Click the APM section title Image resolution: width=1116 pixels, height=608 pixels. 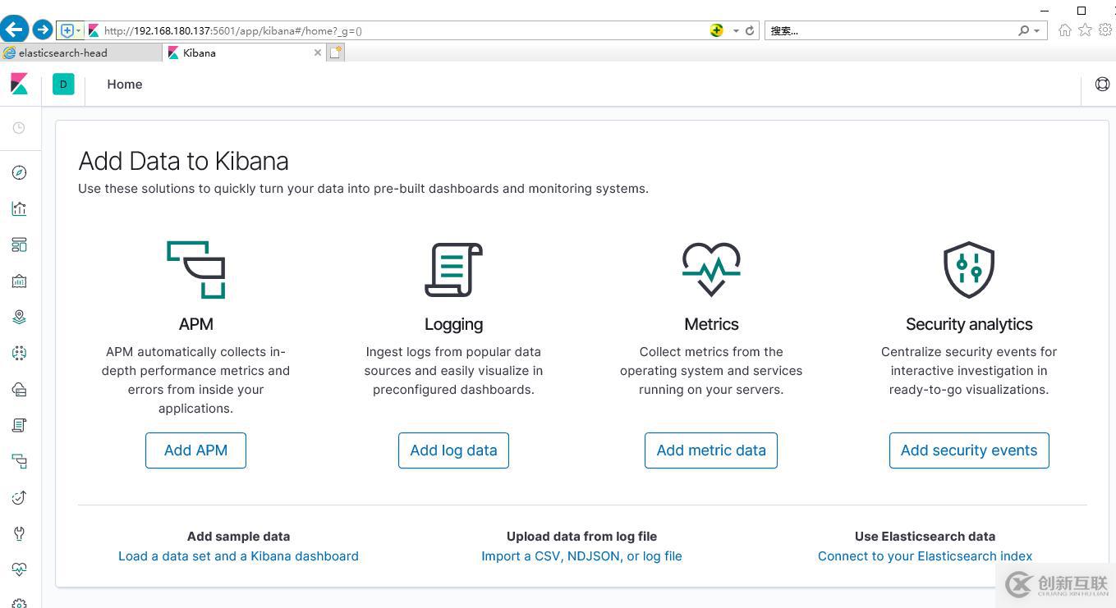pos(195,324)
